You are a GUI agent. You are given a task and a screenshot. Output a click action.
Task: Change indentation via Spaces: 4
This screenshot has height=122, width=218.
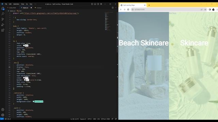point(83,119)
